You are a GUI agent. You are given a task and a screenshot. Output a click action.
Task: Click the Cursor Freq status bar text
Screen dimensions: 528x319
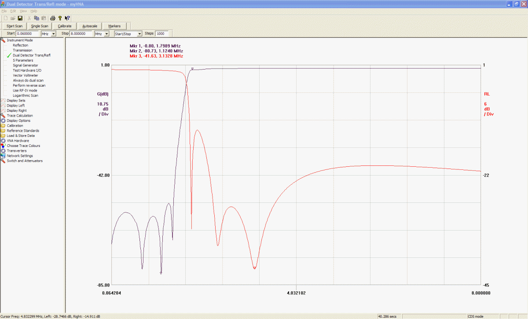50,316
